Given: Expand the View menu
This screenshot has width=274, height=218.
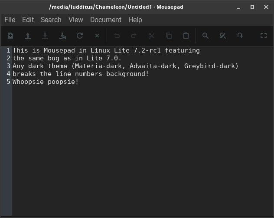Looking at the screenshot, I should (75, 20).
